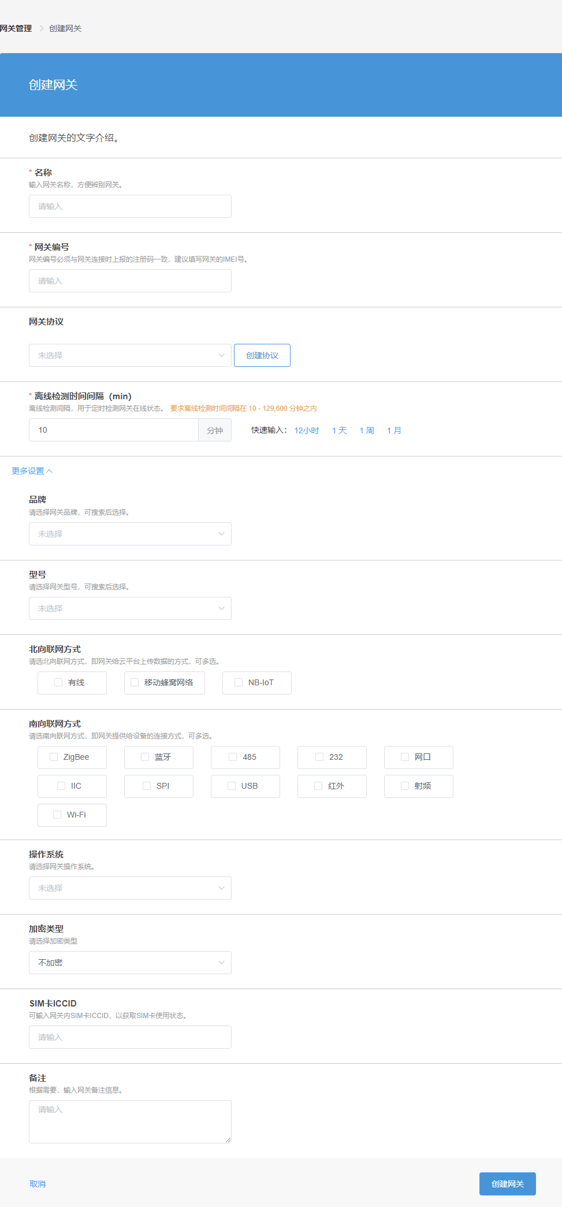This screenshot has height=1207, width=562.
Task: Toggle the 蓝牙 checkbox
Action: (x=145, y=757)
